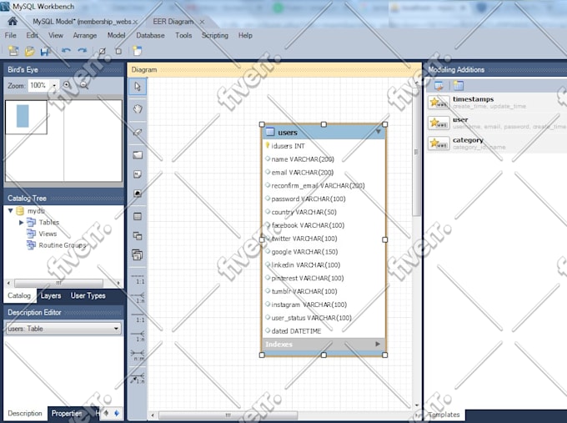Switch to the Catalog tab

pyautogui.click(x=19, y=295)
